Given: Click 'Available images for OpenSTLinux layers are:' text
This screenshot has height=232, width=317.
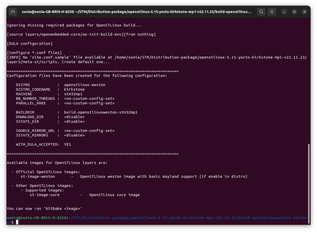Looking at the screenshot, I should click(57, 163).
